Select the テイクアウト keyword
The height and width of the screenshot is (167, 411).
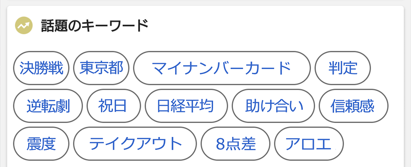pyautogui.click(x=135, y=144)
